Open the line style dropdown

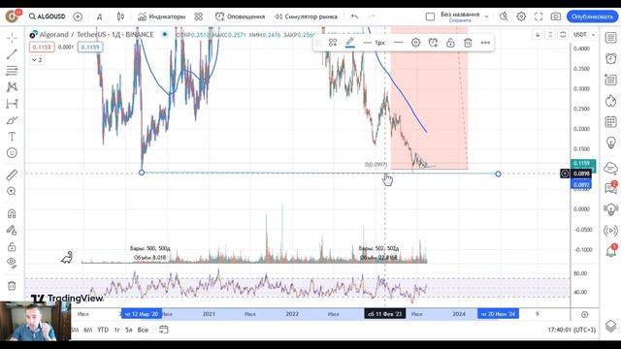pos(399,43)
